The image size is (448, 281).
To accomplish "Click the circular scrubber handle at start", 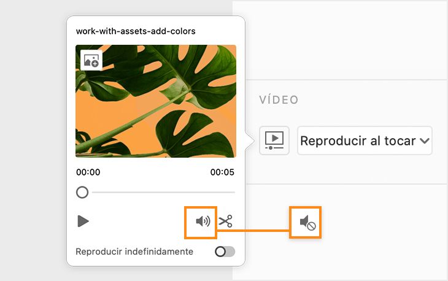I will 82,193.
